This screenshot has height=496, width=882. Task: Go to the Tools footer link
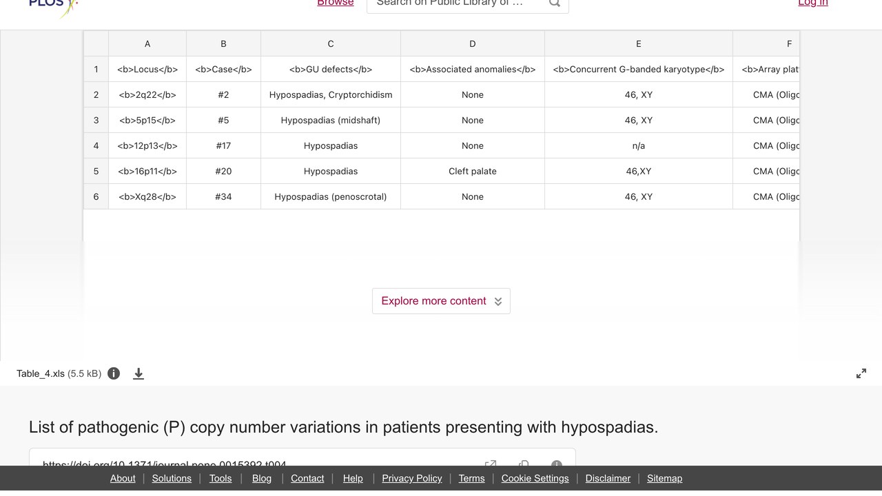pyautogui.click(x=220, y=478)
